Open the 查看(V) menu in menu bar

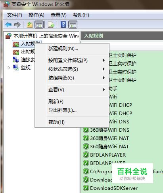point(59,15)
